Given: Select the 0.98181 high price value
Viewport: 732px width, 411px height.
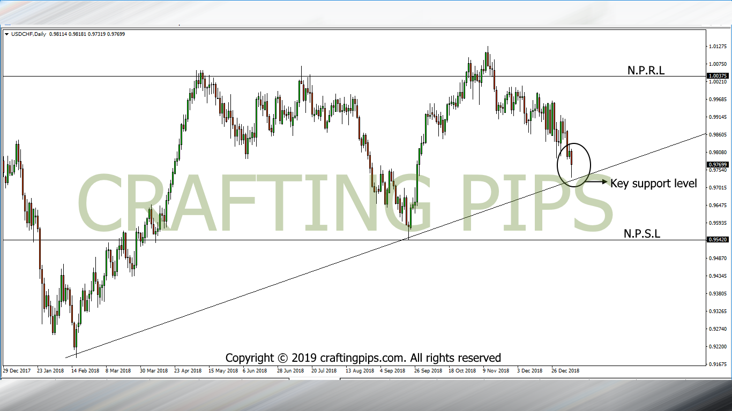Looking at the screenshot, I should (77, 34).
